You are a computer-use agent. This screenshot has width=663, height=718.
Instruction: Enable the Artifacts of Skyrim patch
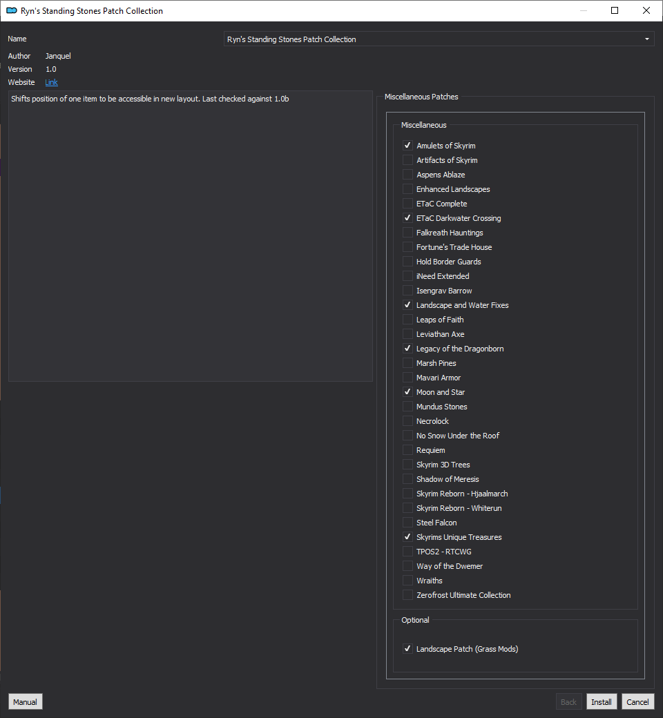tap(407, 159)
